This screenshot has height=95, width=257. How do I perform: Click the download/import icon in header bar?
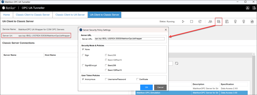[247, 8]
